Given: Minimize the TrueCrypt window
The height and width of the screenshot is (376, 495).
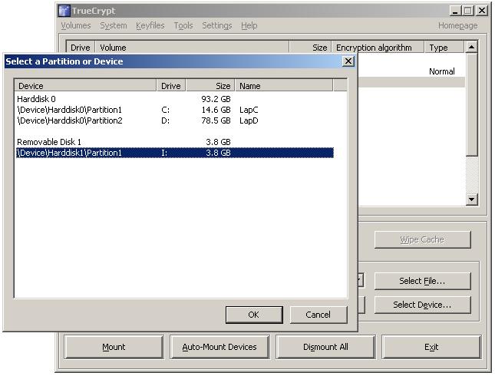Looking at the screenshot, I should [x=455, y=11].
